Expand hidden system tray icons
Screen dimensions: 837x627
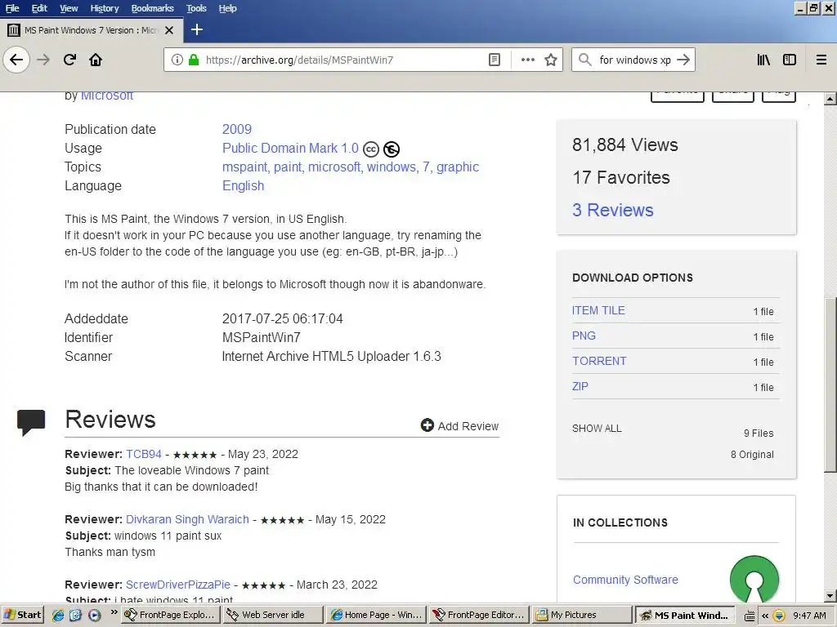pyautogui.click(x=765, y=616)
